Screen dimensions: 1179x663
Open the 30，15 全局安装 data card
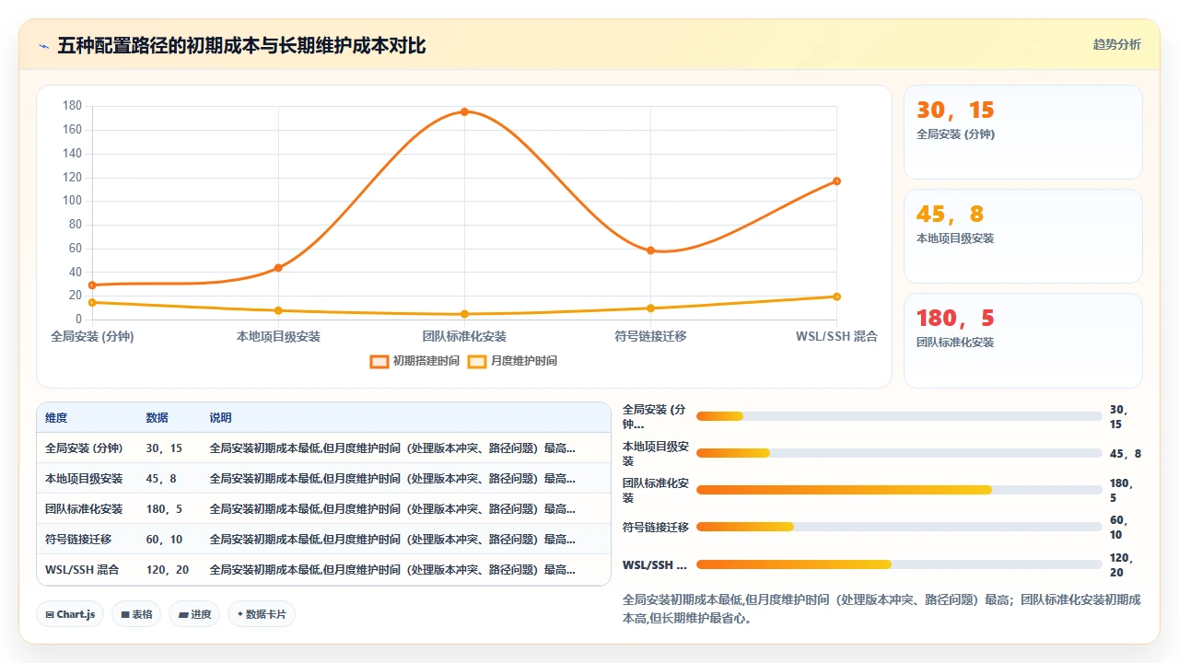pos(1022,132)
